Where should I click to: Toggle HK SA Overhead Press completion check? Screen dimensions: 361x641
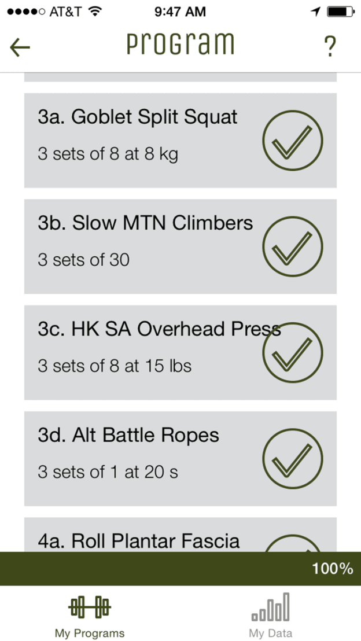pyautogui.click(x=292, y=353)
